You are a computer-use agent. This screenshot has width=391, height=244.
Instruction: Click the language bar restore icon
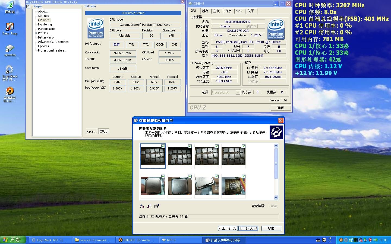tap(330, 238)
